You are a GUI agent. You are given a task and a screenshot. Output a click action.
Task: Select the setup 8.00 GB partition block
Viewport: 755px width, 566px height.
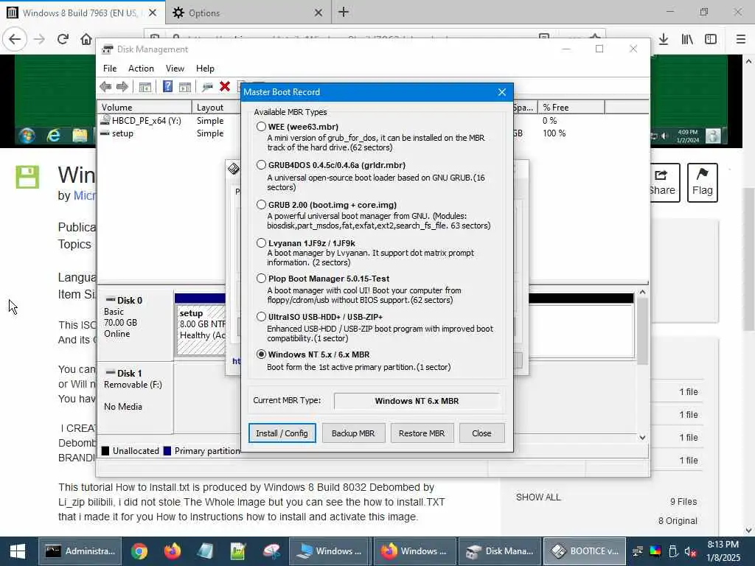(x=201, y=330)
